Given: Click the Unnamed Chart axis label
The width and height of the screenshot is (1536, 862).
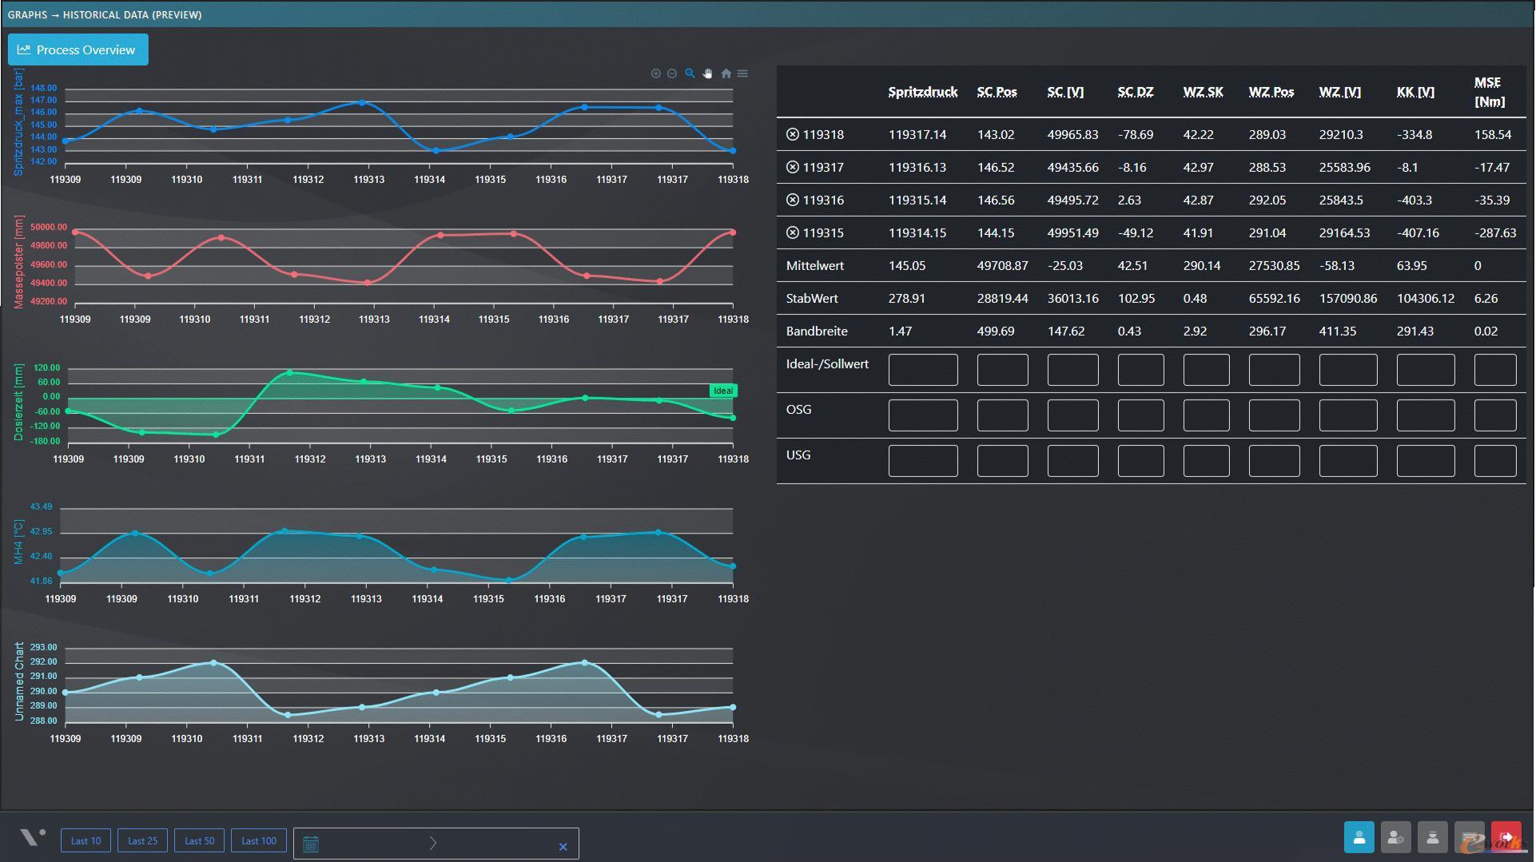Looking at the screenshot, I should pos(18,682).
